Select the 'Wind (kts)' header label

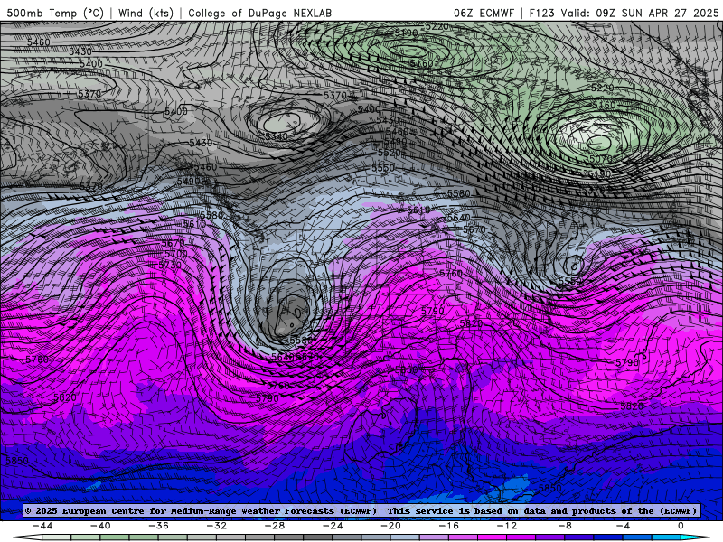coord(146,13)
